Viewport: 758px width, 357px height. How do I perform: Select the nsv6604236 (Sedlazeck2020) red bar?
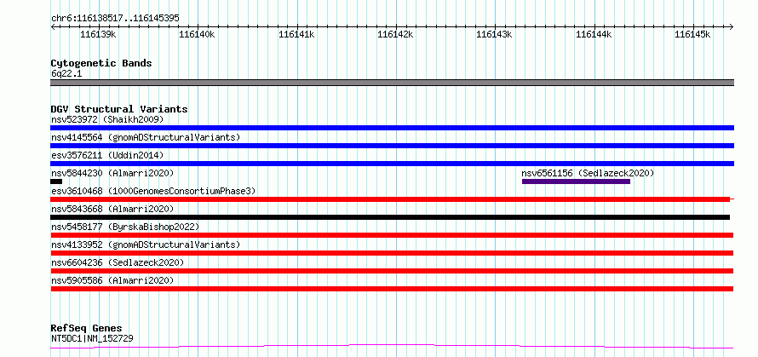pos(392,271)
